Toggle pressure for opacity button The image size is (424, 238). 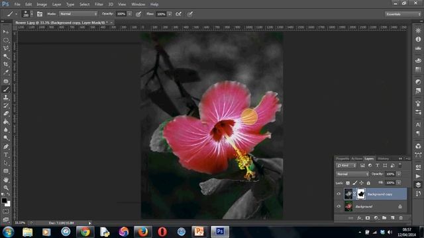point(138,14)
